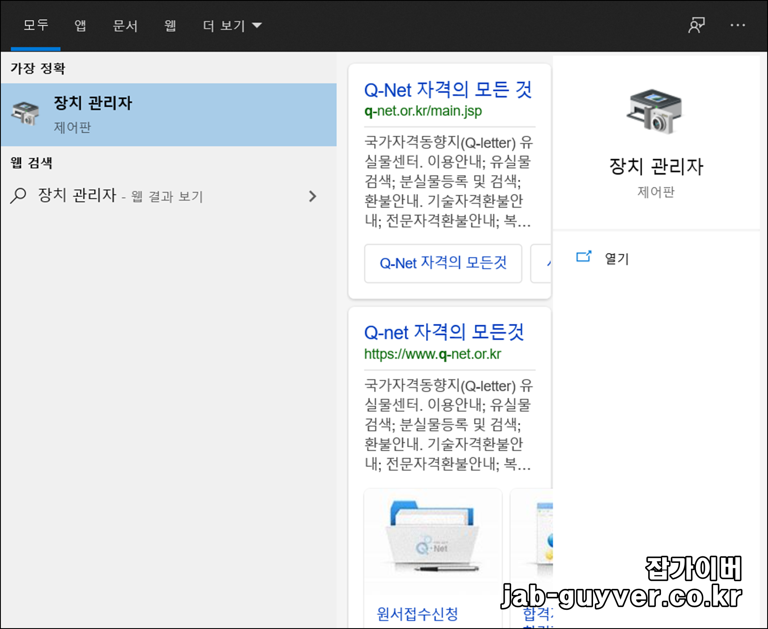Click first Q-Net result description text

click(448, 181)
